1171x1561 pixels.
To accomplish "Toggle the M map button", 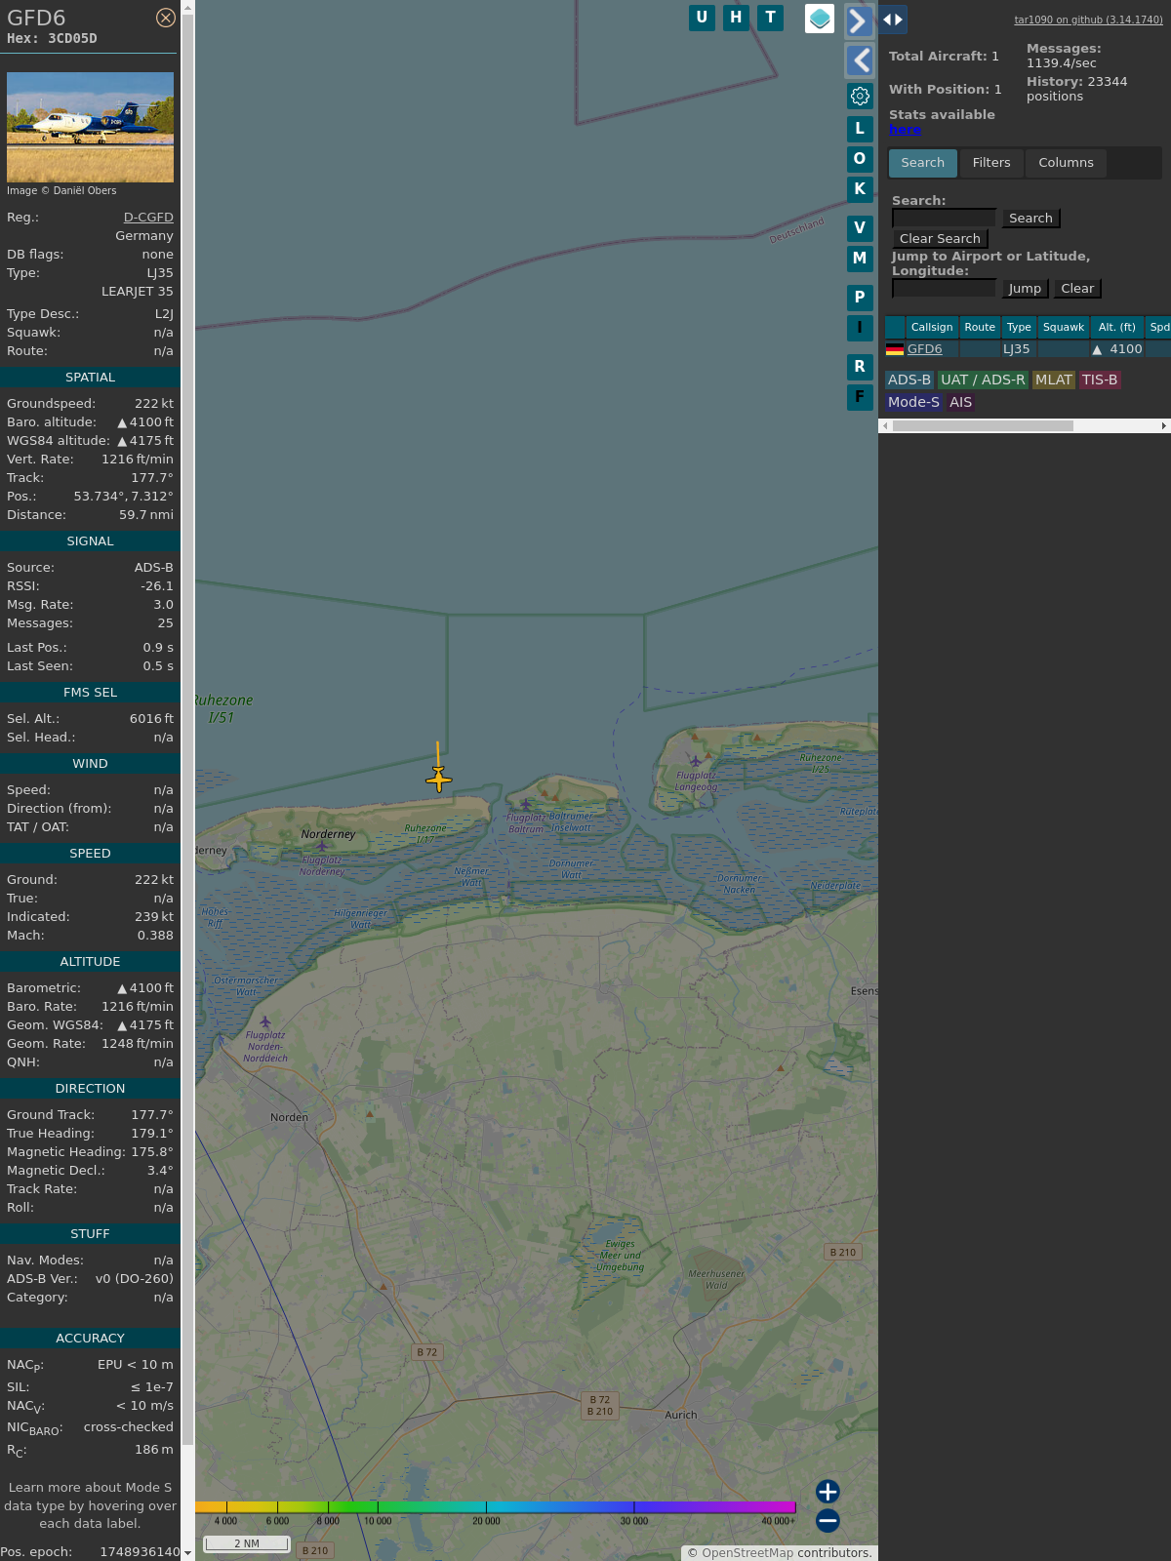I will (860, 259).
